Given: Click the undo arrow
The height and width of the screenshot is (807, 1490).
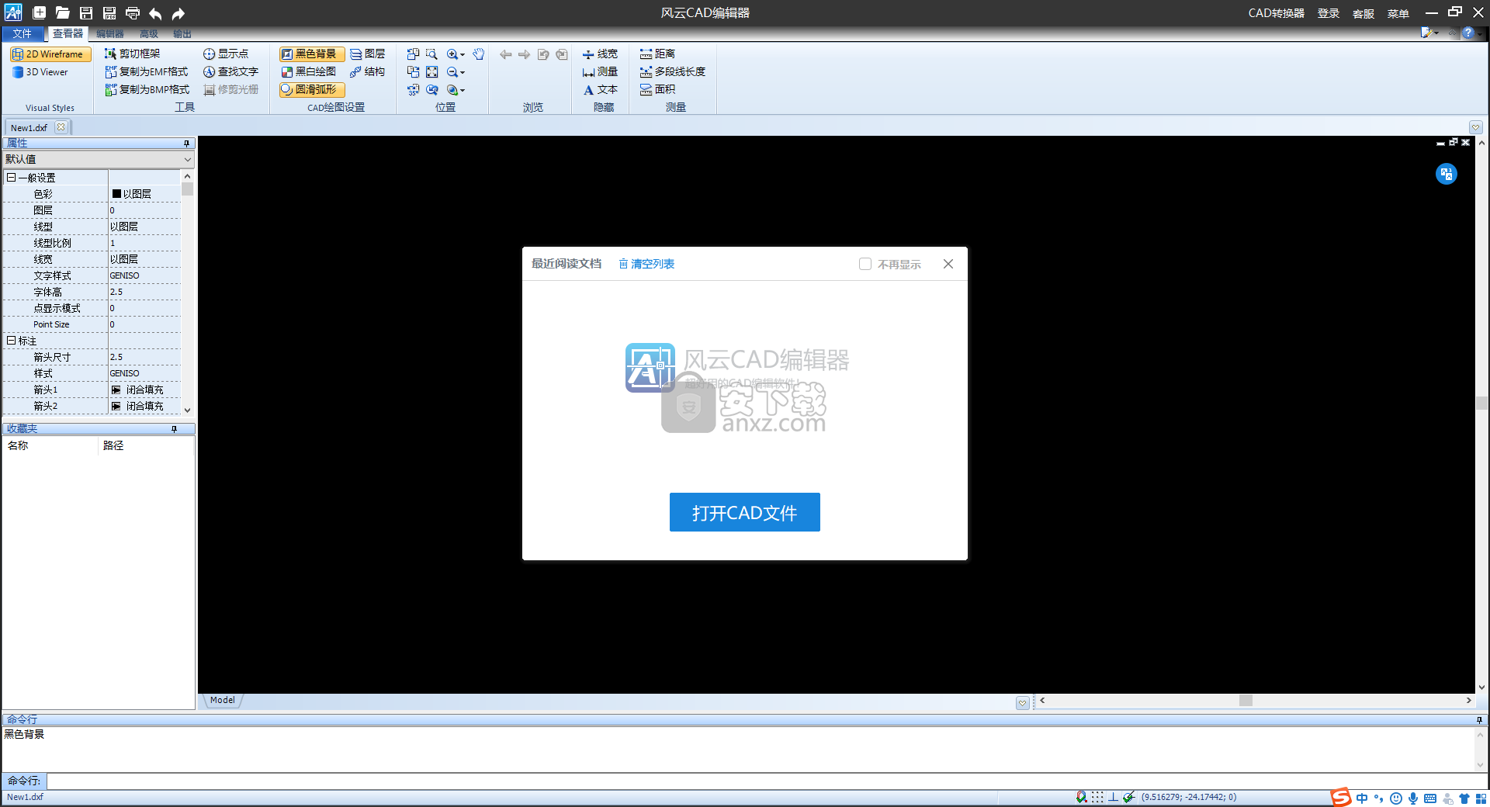Looking at the screenshot, I should click(155, 12).
